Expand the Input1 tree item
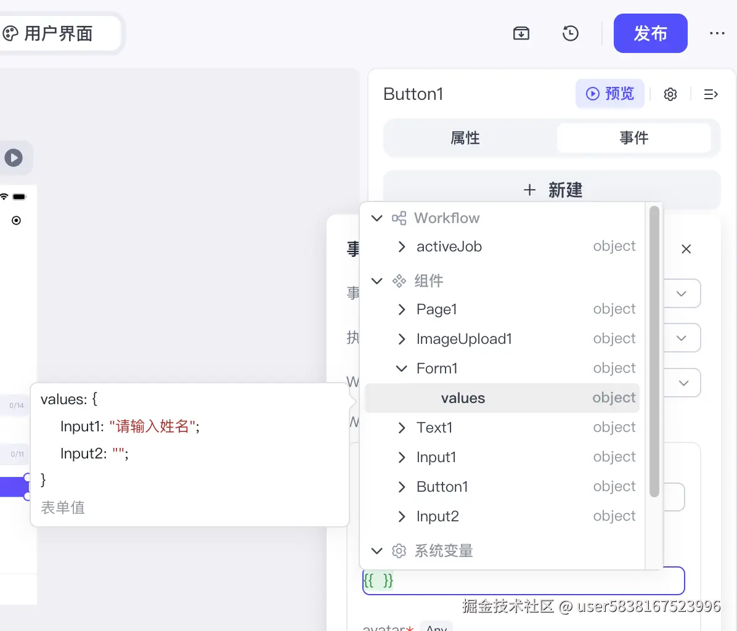This screenshot has width=737, height=631. click(x=401, y=457)
